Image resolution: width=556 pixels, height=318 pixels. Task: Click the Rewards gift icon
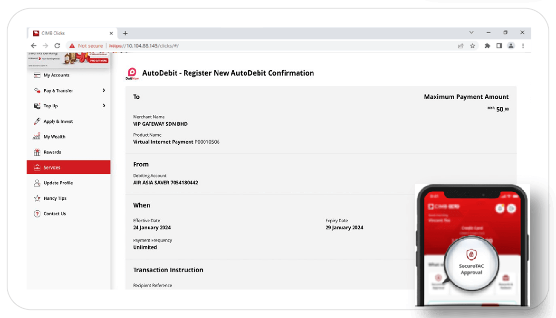(x=37, y=152)
